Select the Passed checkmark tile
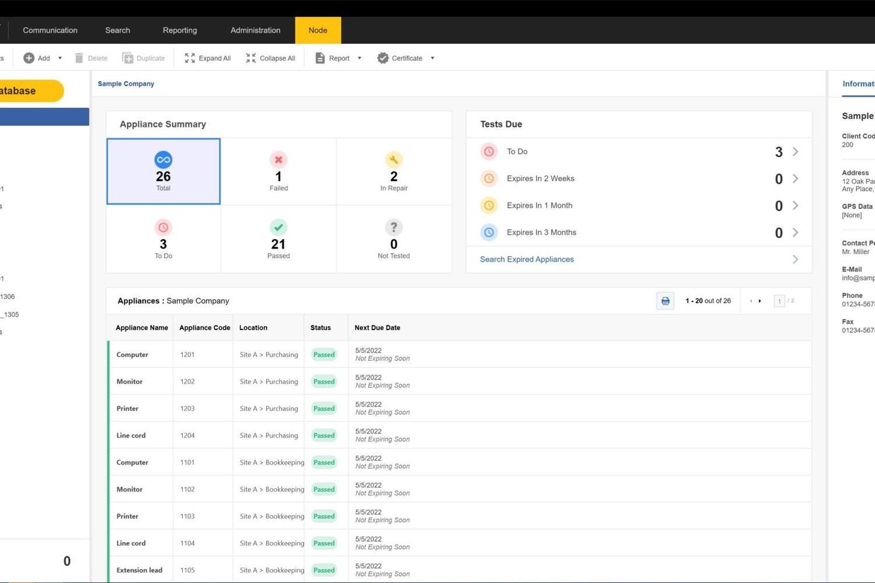The height and width of the screenshot is (583, 875). tap(278, 239)
